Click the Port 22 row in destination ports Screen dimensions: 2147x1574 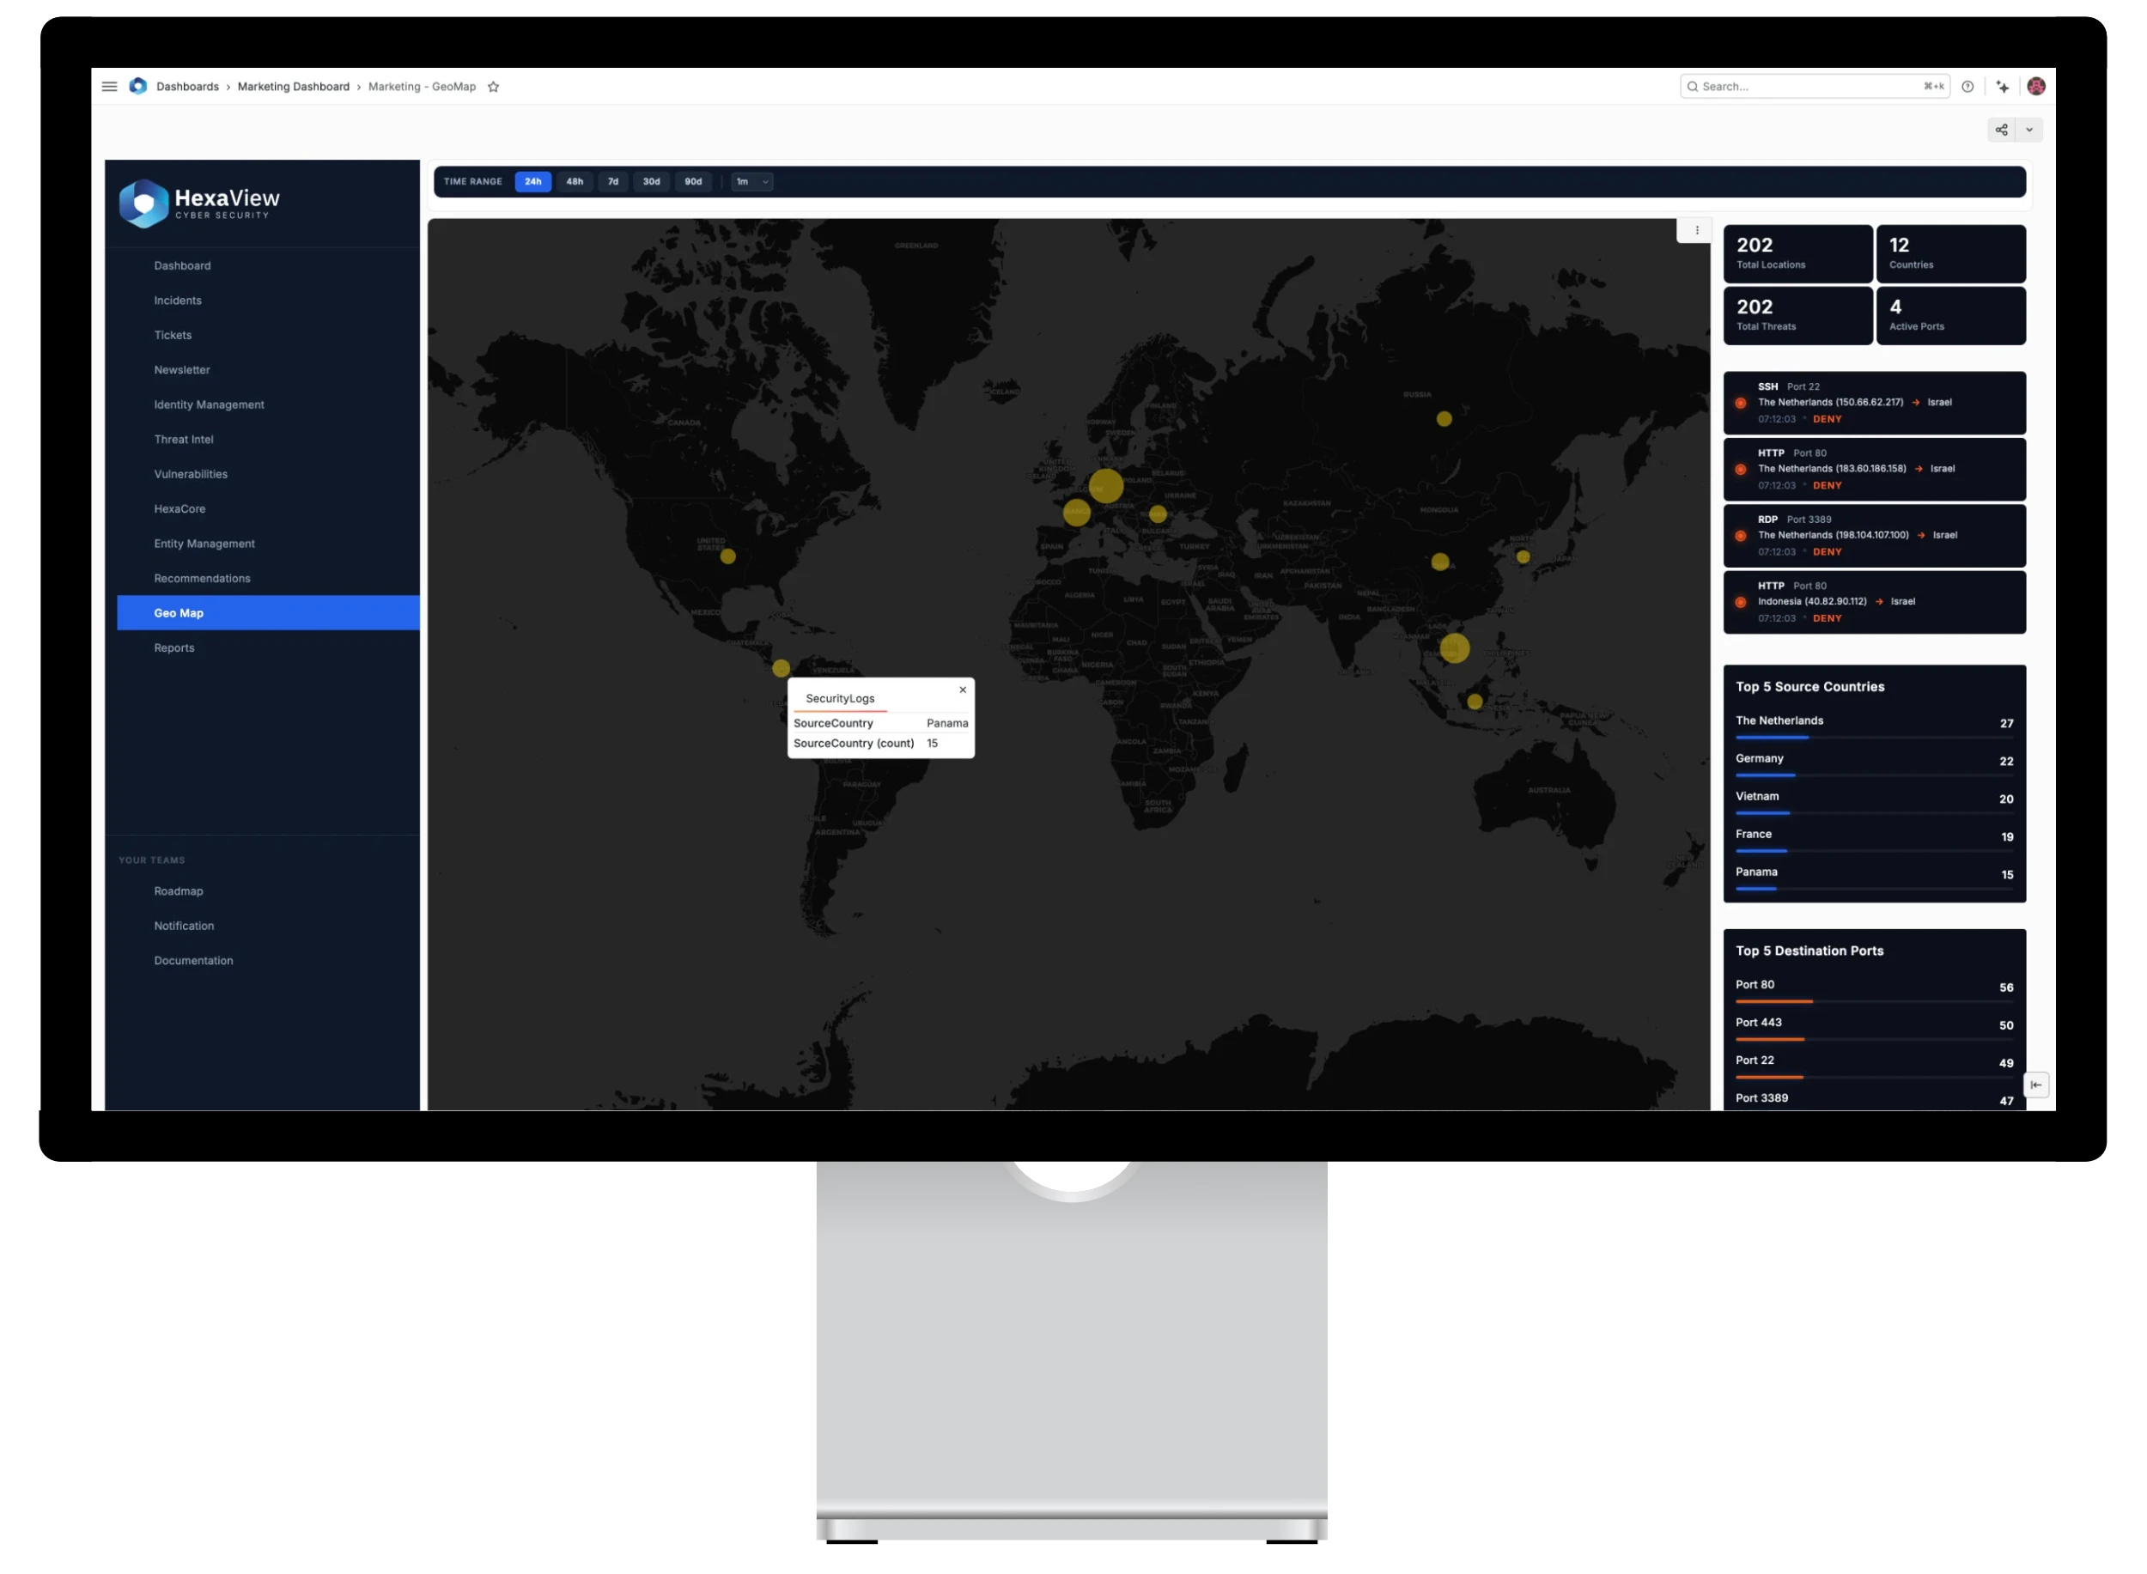1876,1067
